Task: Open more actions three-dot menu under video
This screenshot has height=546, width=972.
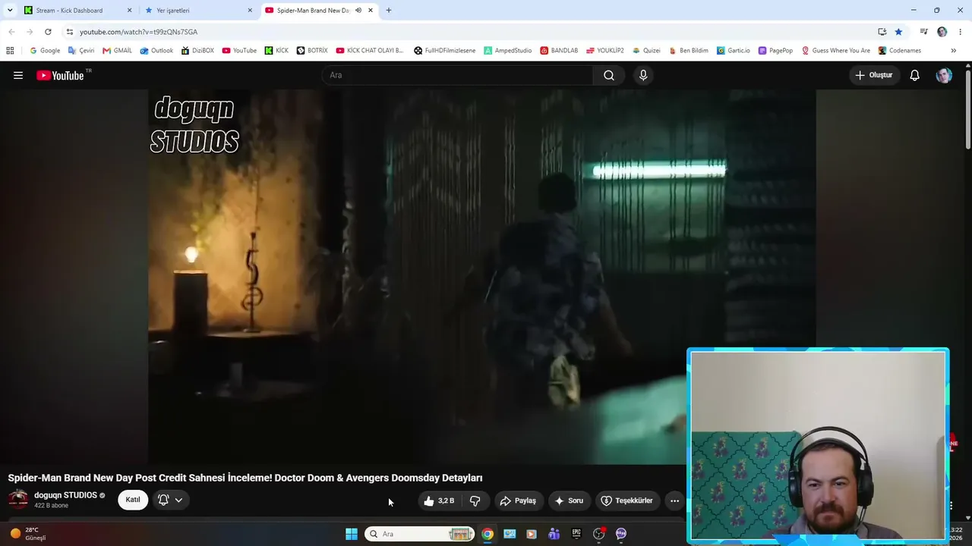Action: point(674,500)
